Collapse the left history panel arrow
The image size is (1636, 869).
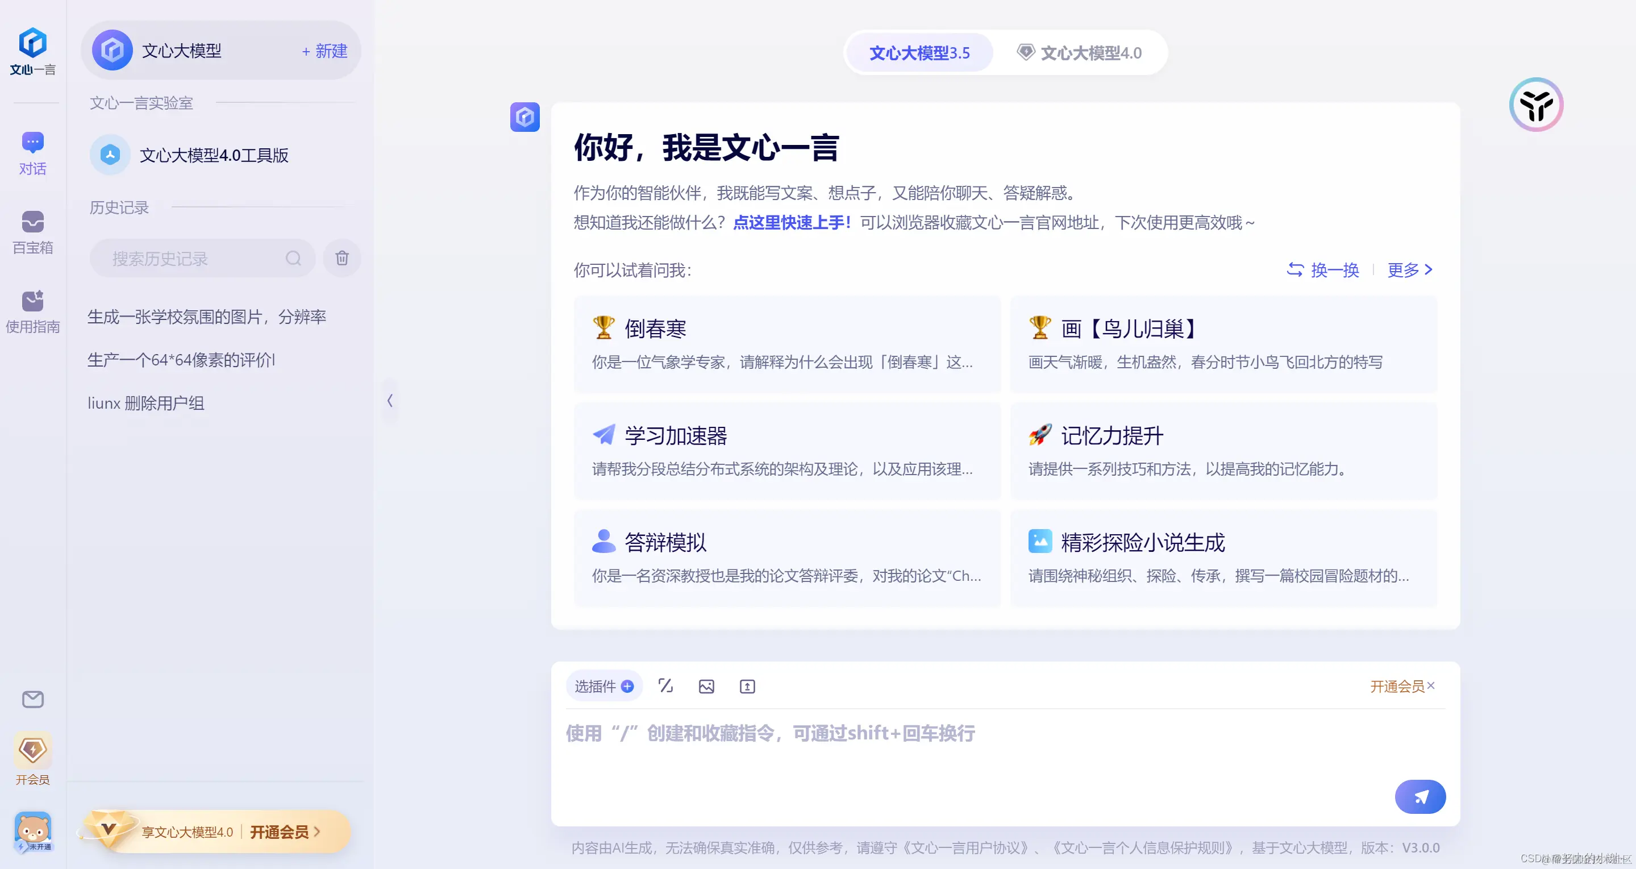point(390,400)
